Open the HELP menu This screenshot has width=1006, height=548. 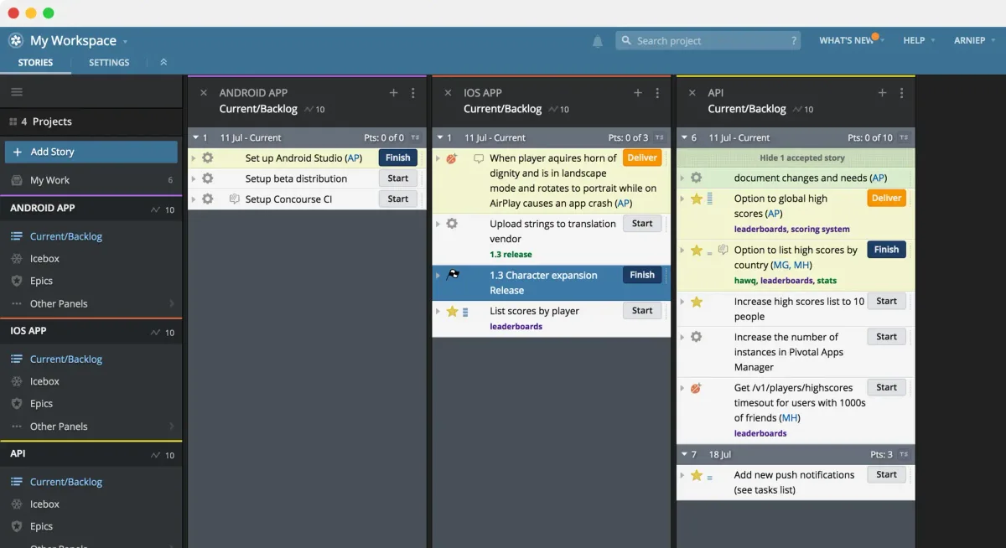point(914,40)
